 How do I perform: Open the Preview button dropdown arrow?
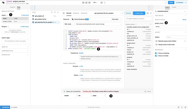(x=186, y=2)
